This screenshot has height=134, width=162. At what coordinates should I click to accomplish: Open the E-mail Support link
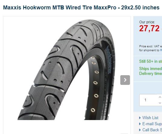pos(152,124)
